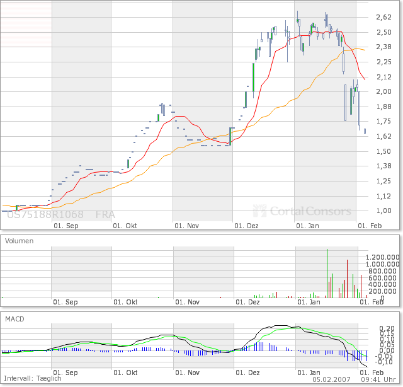403x387 pixels.
Task: Select 01. Sep on the price chart axis
Action: 66,226
